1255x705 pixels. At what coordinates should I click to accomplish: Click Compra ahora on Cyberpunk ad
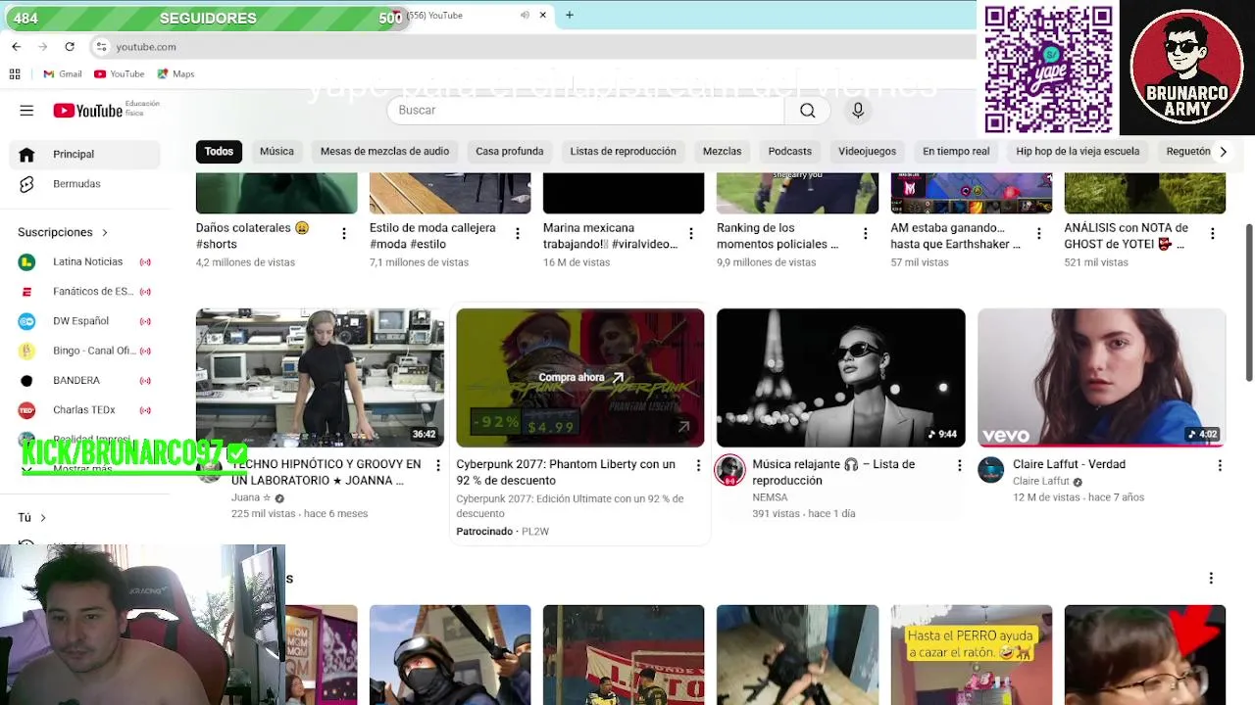(580, 378)
